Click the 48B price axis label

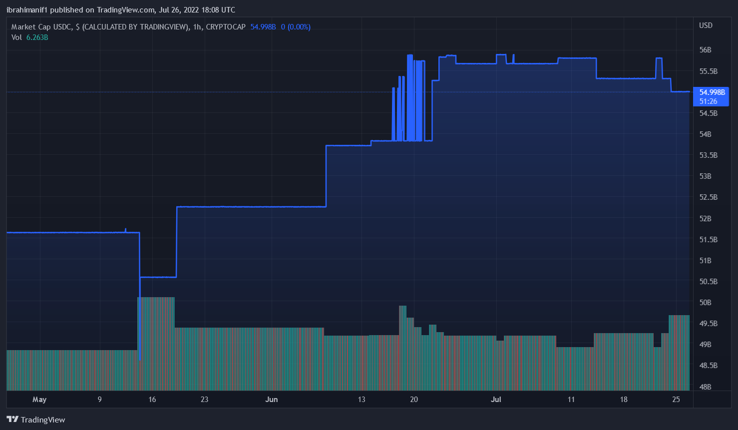(705, 387)
